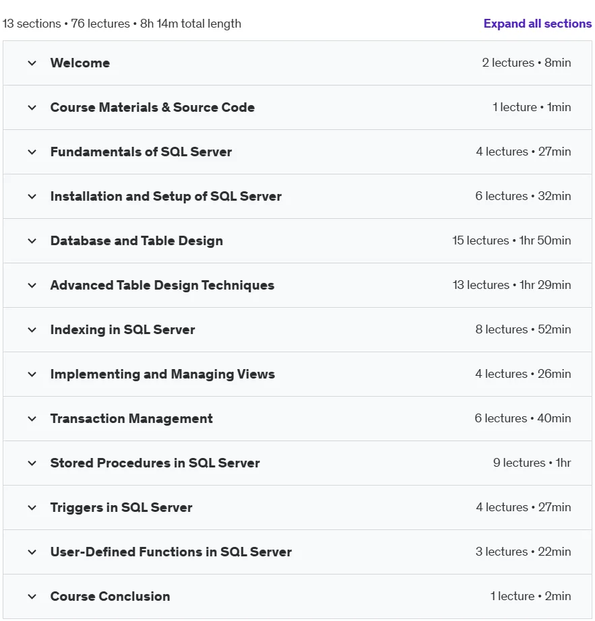Click '2 lectures • 8min' text
This screenshot has height=621, width=595.
[526, 63]
